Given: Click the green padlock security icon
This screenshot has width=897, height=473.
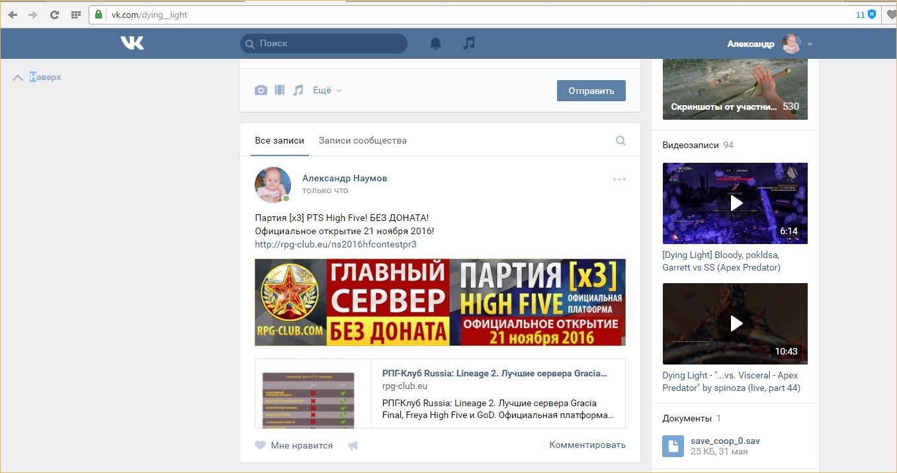Looking at the screenshot, I should (x=99, y=15).
